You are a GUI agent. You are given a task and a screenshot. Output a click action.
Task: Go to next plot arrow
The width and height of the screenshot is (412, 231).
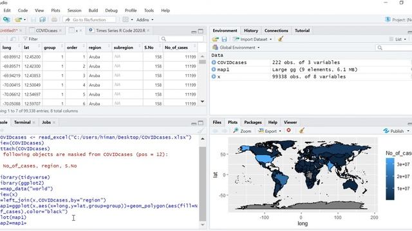click(x=224, y=131)
